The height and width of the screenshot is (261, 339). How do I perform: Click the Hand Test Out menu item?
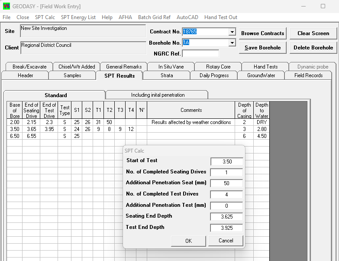pos(221,17)
